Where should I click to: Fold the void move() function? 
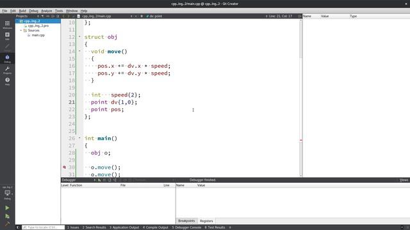click(x=79, y=51)
